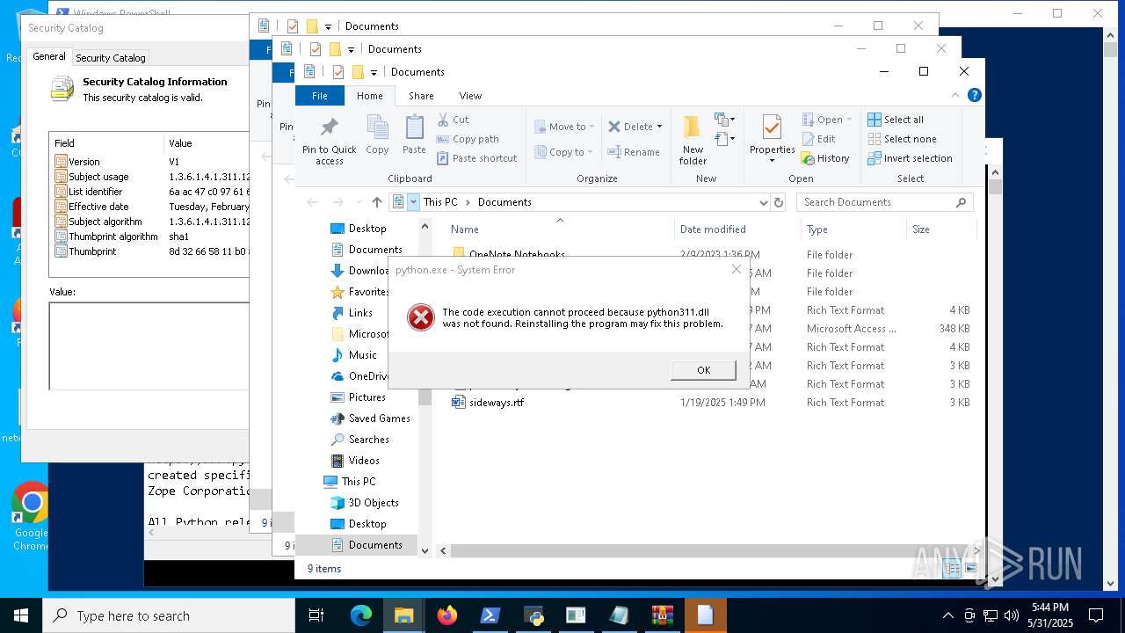Open Firefox from the taskbar

pyautogui.click(x=447, y=615)
